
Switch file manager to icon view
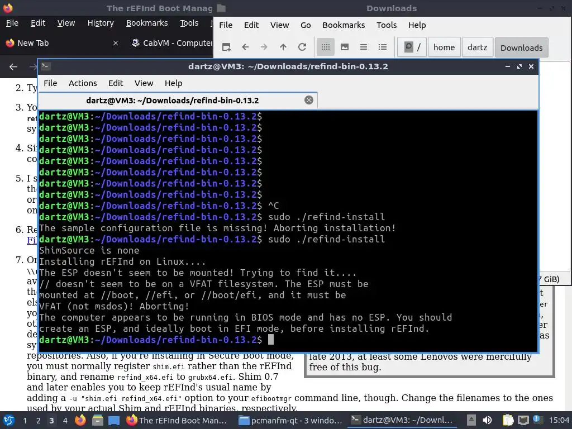tap(326, 47)
